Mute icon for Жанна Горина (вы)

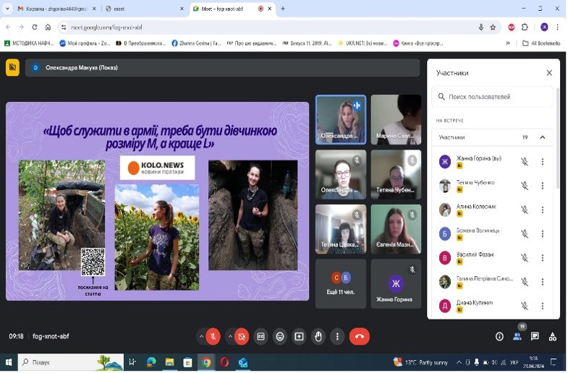click(525, 162)
